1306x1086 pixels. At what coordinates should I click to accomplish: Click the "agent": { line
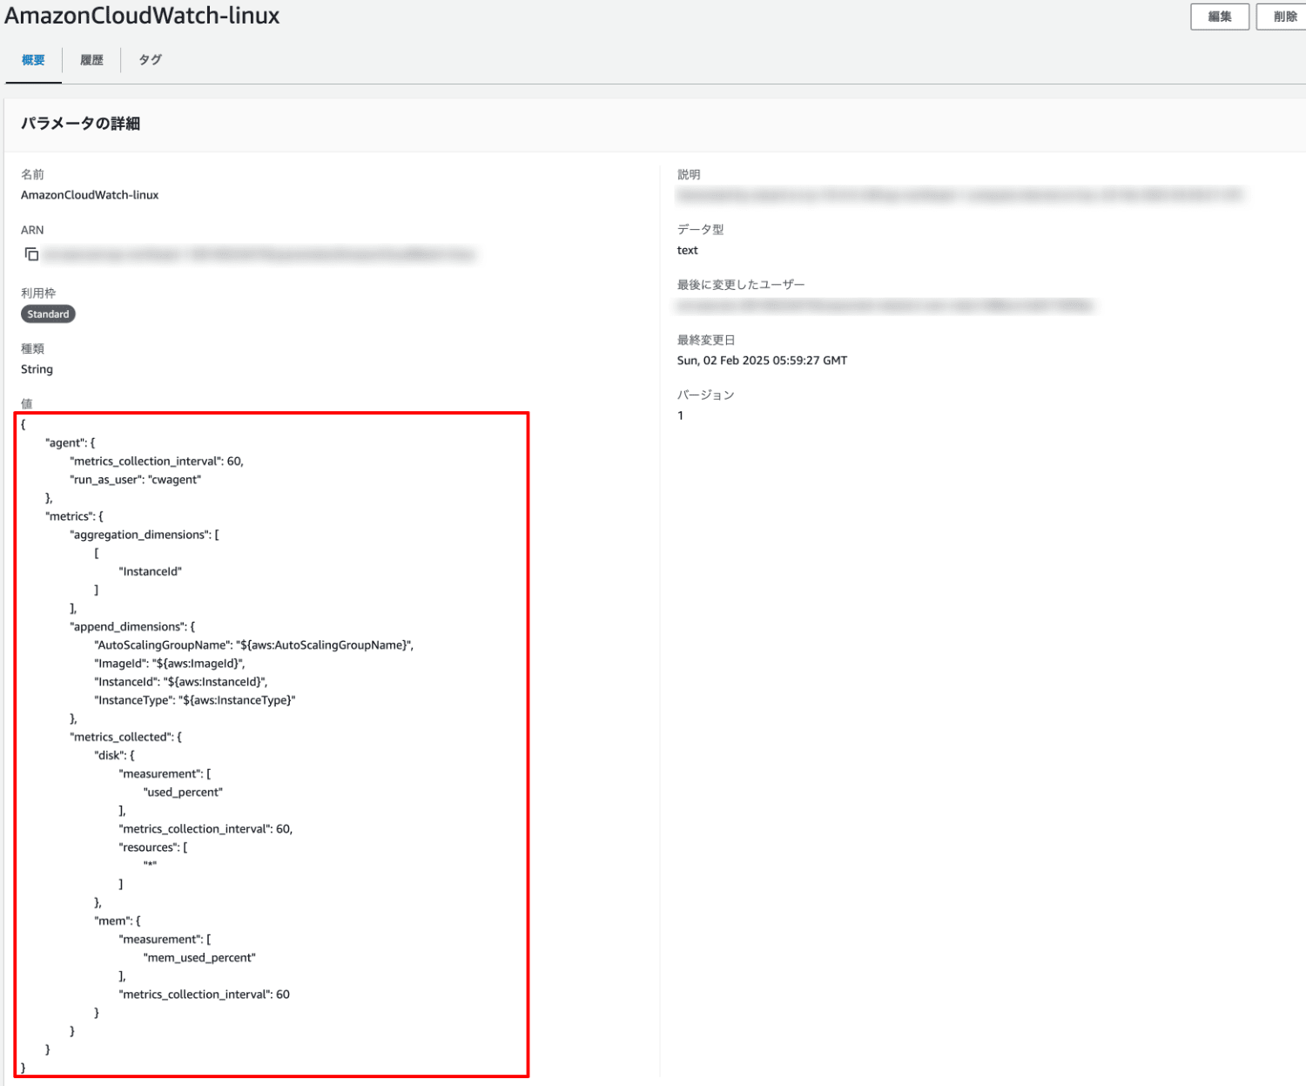coord(70,443)
